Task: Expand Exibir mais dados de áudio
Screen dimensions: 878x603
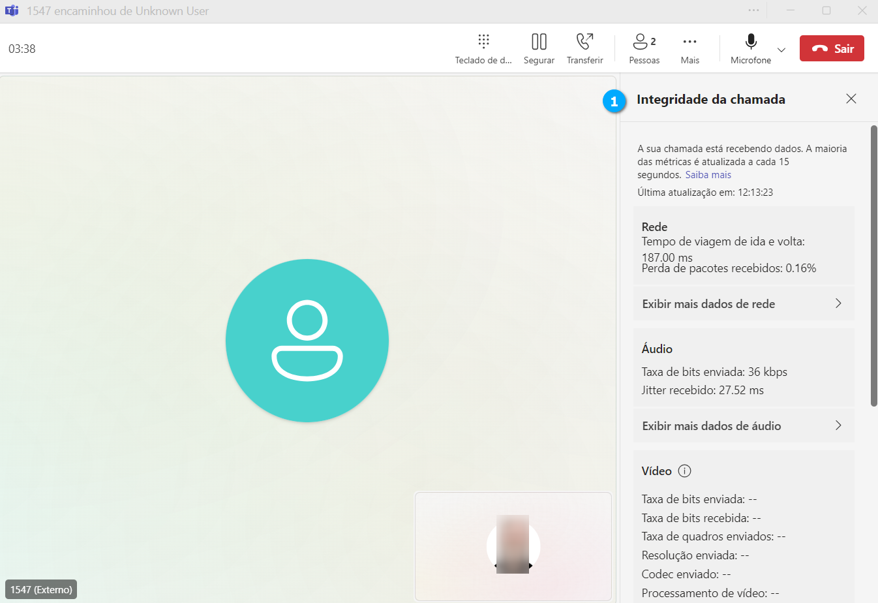Action: point(744,425)
